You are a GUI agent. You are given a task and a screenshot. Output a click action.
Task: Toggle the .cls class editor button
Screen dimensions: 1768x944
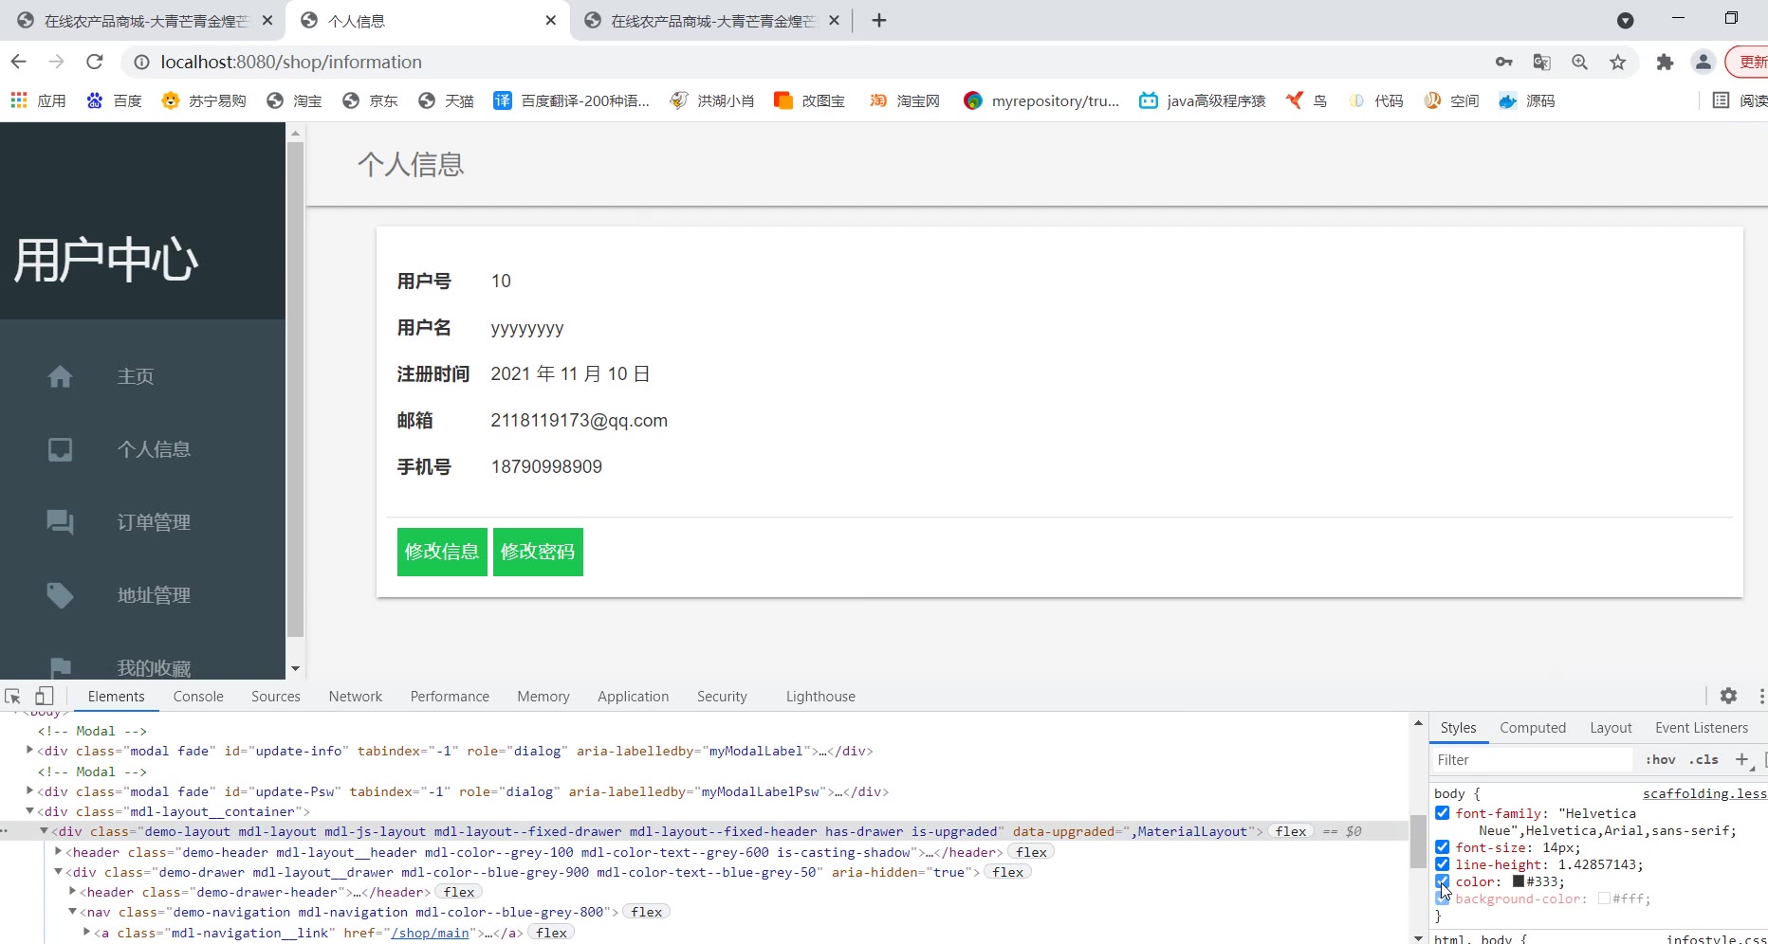pos(1704,759)
